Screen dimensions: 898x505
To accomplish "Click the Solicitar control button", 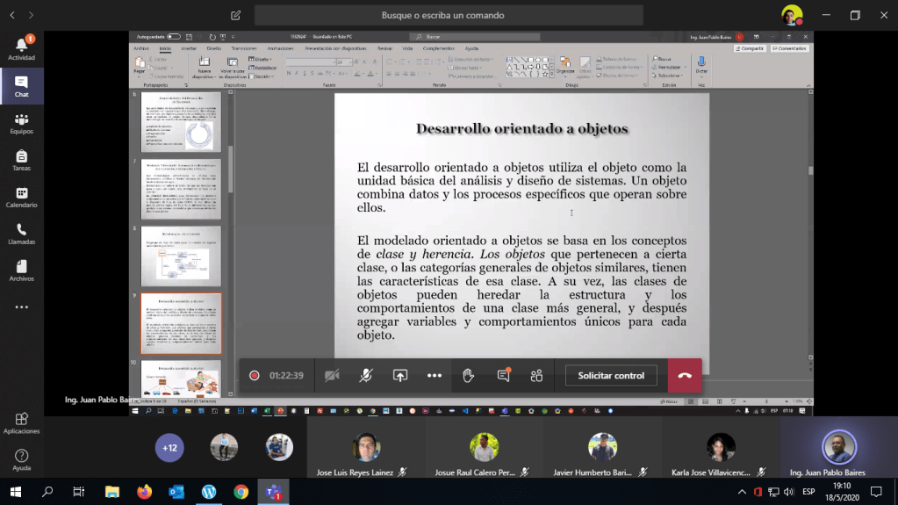I will pyautogui.click(x=611, y=376).
